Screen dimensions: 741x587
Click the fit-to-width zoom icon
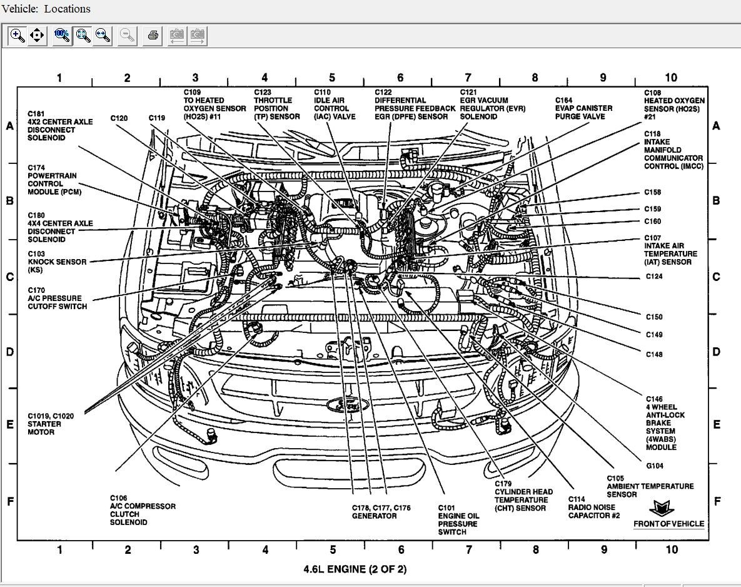pos(103,36)
